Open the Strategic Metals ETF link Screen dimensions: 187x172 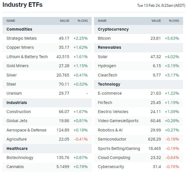pos(21,38)
